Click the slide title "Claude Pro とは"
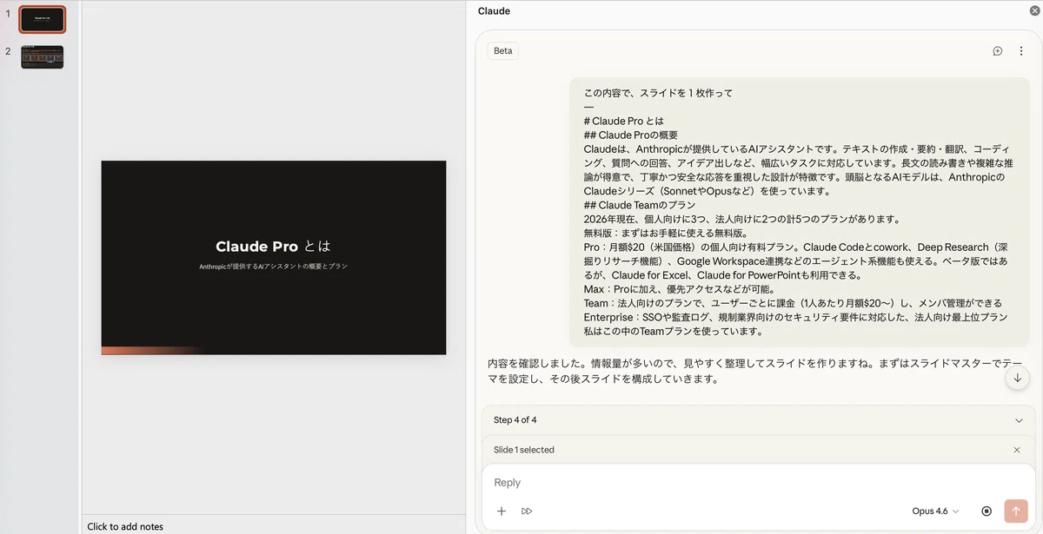The height and width of the screenshot is (534, 1043). tap(273, 247)
